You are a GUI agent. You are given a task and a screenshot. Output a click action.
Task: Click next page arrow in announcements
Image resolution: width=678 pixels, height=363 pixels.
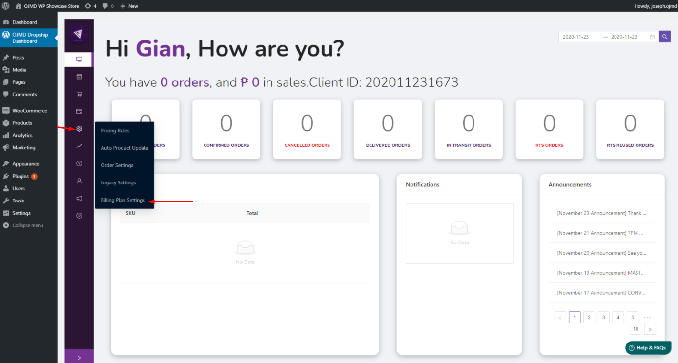[x=650, y=329]
